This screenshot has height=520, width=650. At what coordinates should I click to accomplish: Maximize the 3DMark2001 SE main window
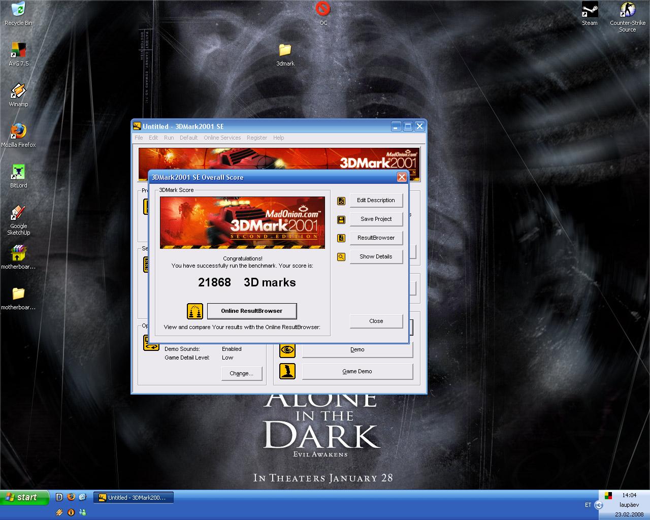[408, 126]
